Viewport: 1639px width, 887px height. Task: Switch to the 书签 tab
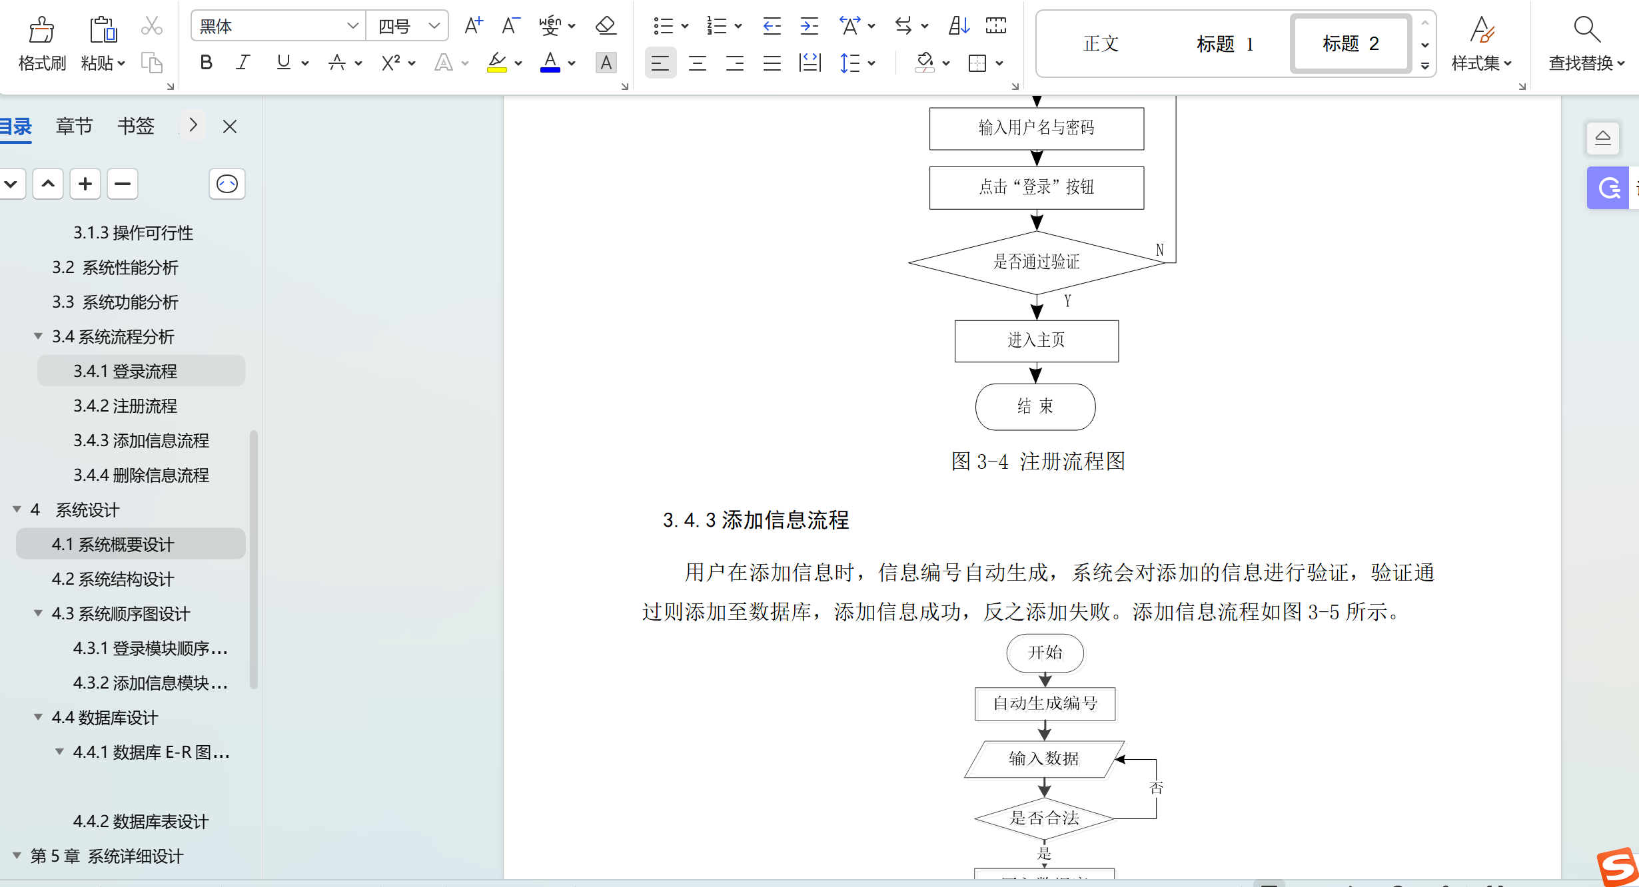click(136, 126)
